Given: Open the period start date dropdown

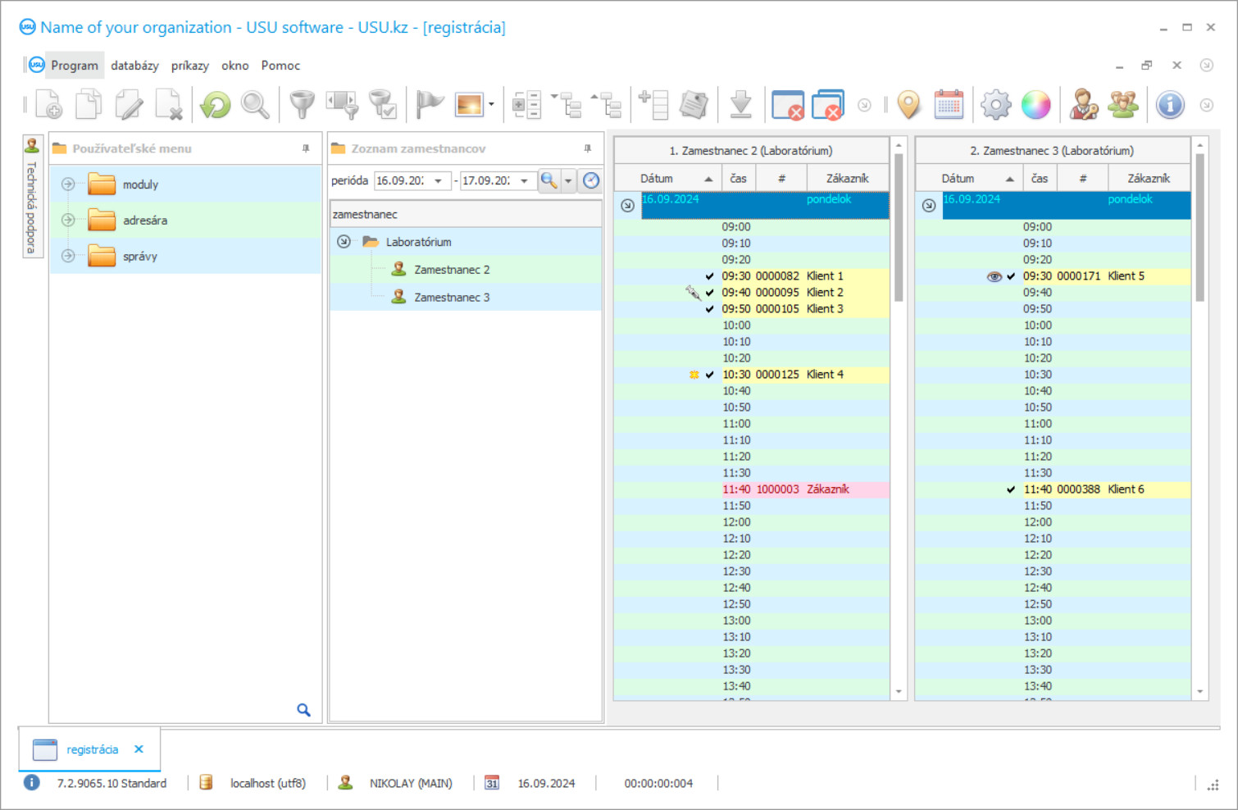Looking at the screenshot, I should click(x=439, y=181).
